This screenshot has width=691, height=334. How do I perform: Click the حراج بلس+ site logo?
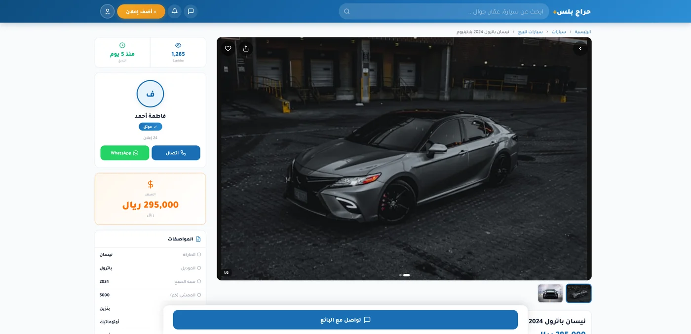coord(572,11)
